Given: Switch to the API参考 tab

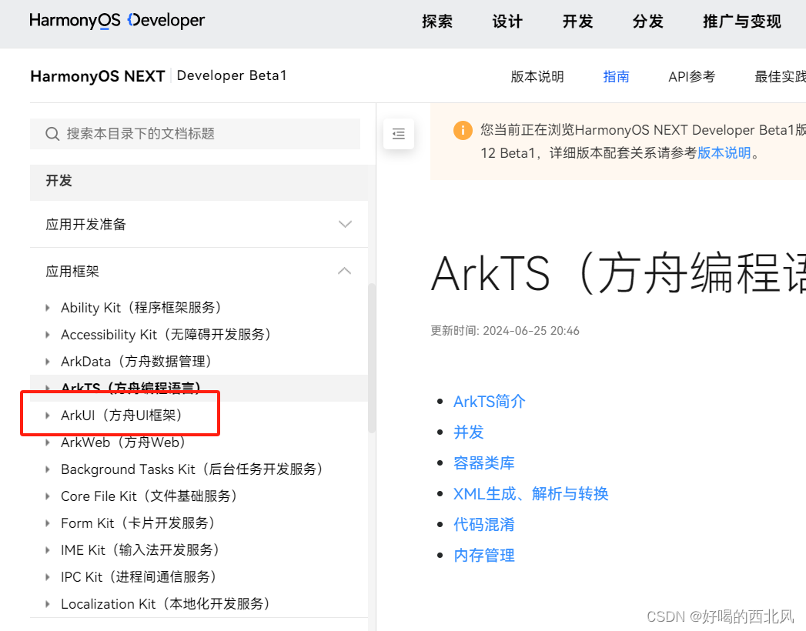Looking at the screenshot, I should (x=691, y=76).
